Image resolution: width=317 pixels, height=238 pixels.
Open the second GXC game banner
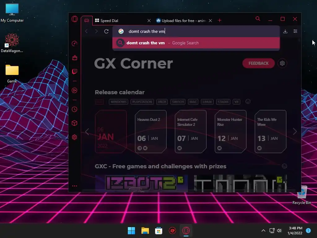(x=240, y=183)
